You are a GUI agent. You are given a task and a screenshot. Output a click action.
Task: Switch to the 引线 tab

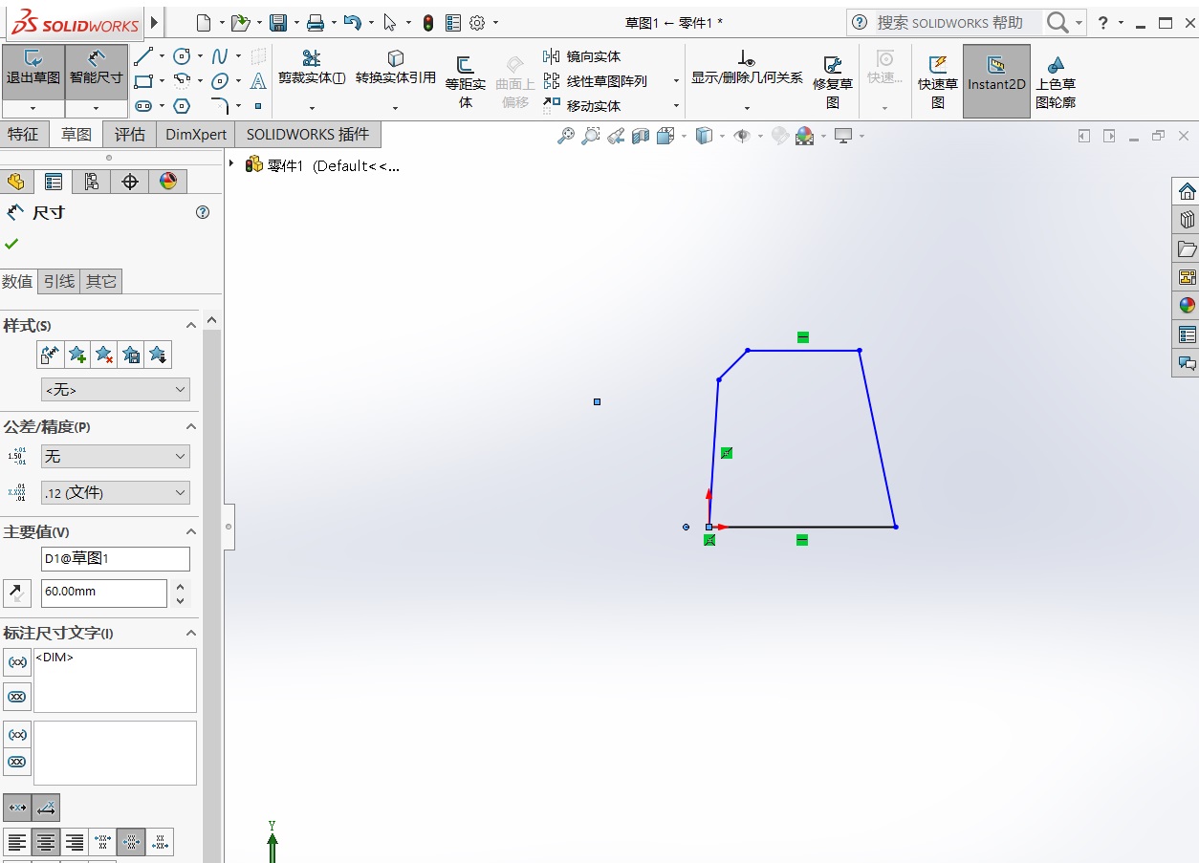[x=59, y=281]
